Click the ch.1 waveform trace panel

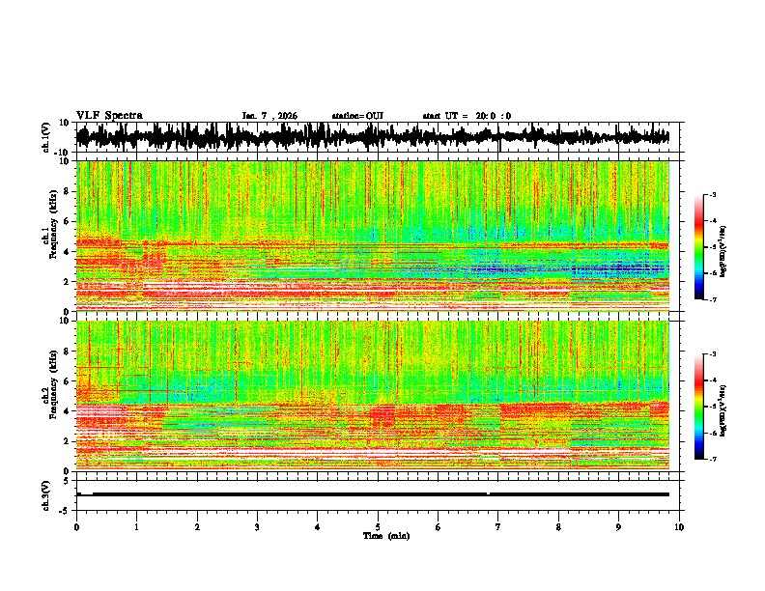(377, 137)
